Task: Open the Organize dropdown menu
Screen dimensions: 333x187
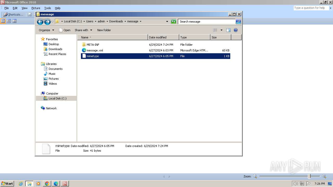Action: (x=46, y=30)
